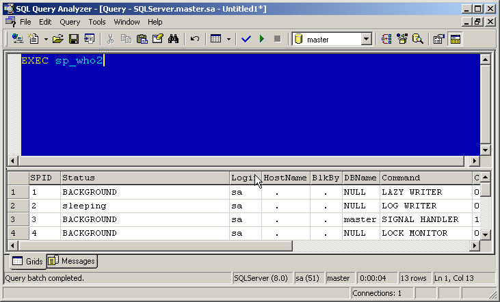Restore the inner query document window

tap(478, 22)
